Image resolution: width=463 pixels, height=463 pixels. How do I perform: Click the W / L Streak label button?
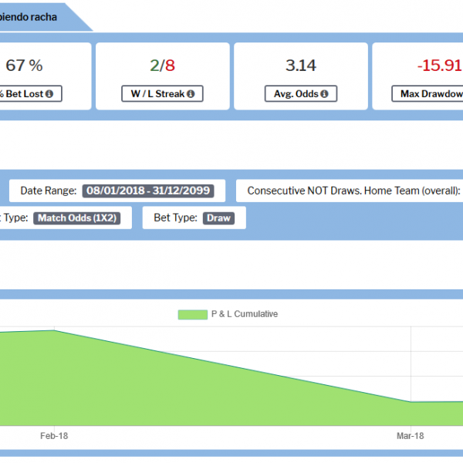(x=162, y=94)
